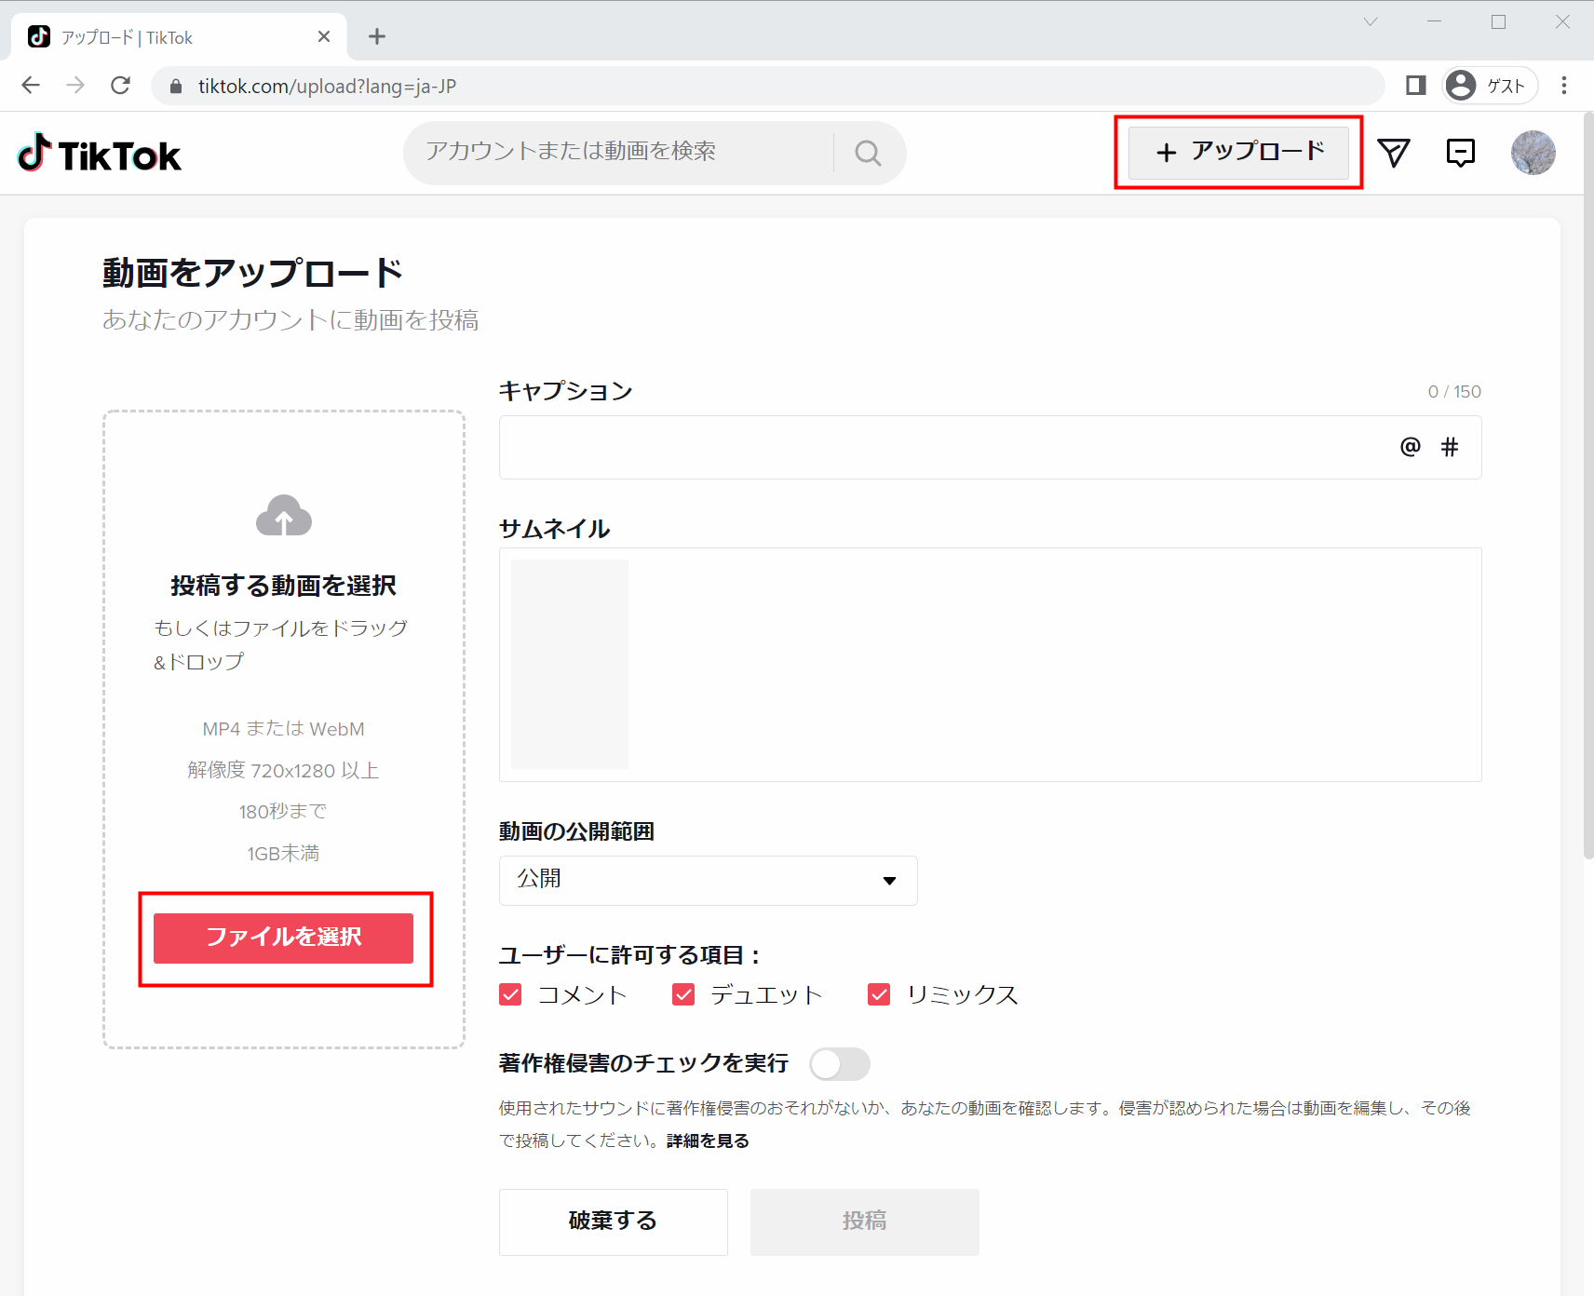Click the 投稿 button

click(865, 1222)
